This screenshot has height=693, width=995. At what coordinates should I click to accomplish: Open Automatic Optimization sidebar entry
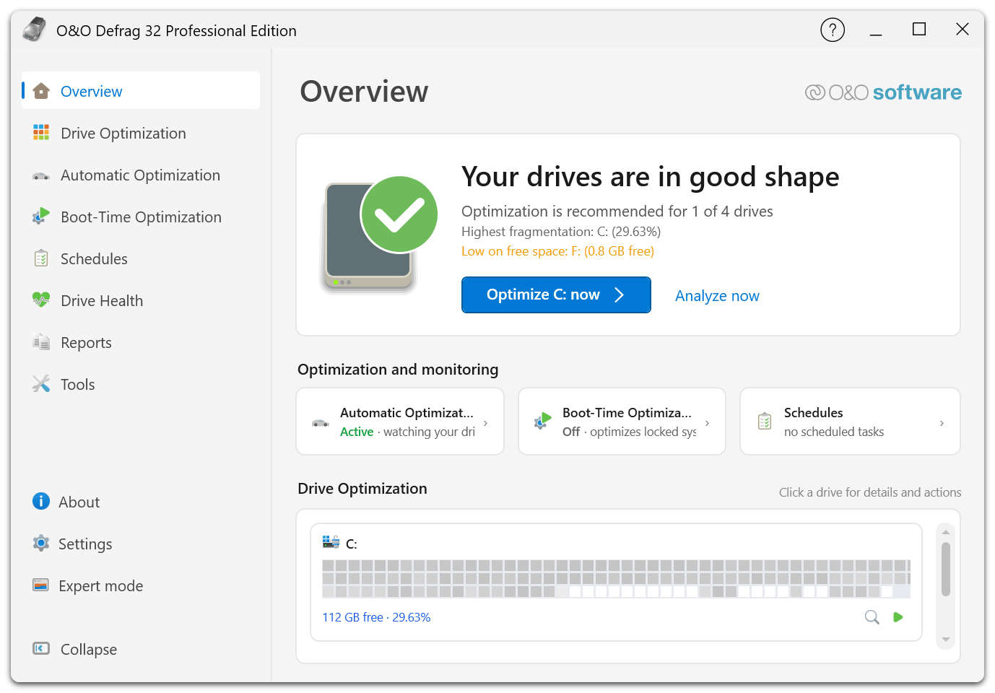(141, 175)
